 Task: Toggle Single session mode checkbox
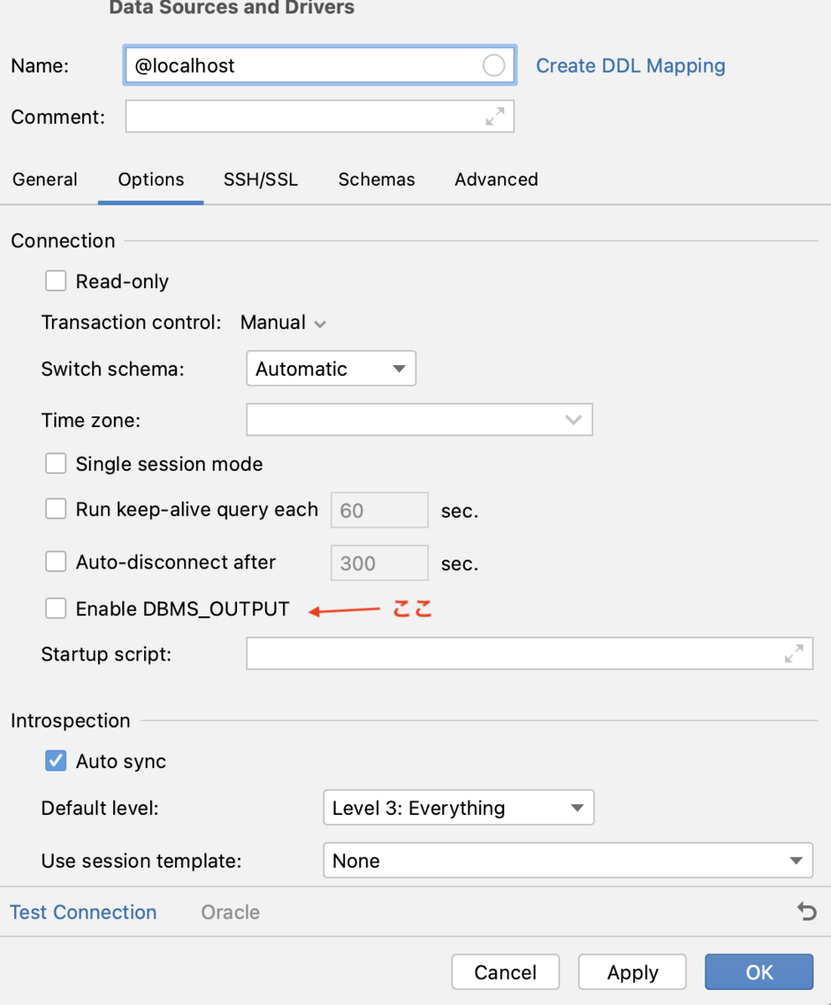click(56, 464)
